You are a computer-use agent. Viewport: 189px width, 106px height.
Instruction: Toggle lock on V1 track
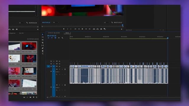[51, 66]
